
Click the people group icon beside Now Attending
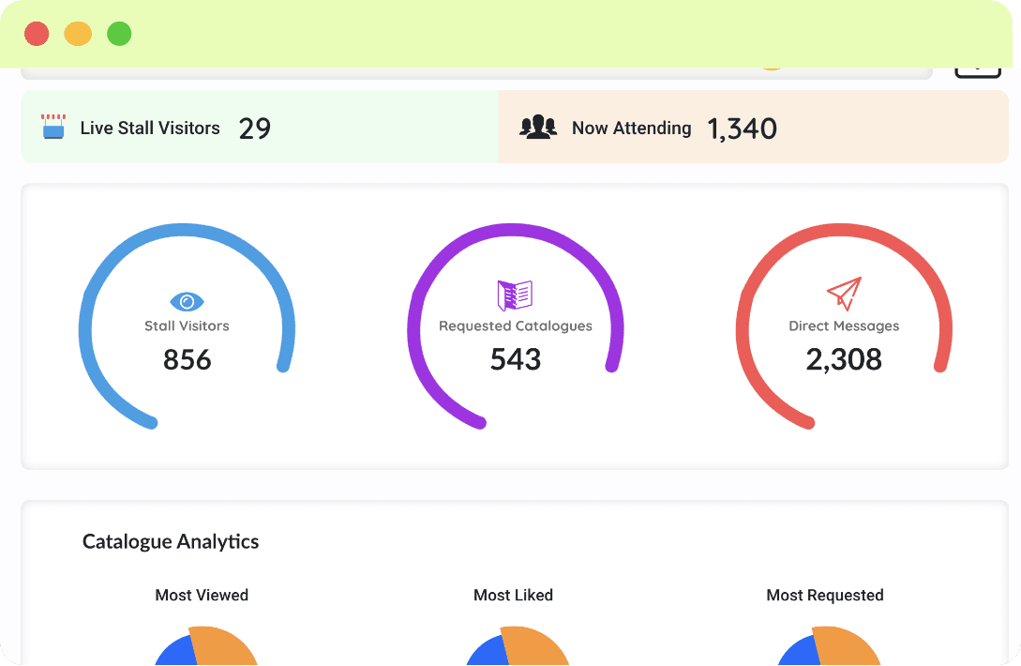pyautogui.click(x=538, y=127)
